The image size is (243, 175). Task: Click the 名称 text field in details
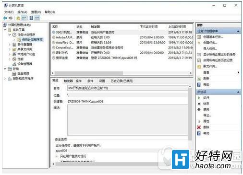(128, 88)
